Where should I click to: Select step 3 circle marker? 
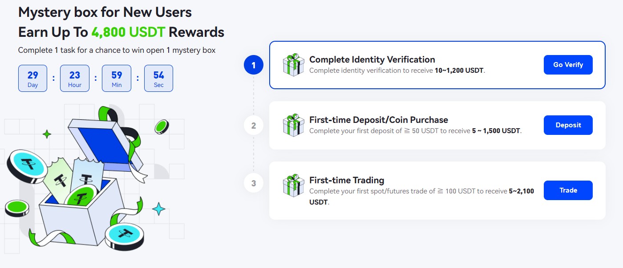pos(254,183)
